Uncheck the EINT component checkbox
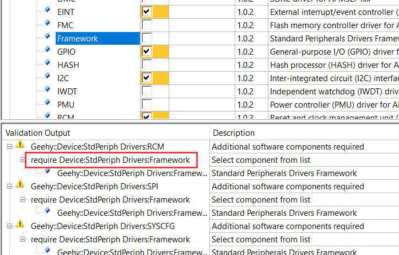The width and height of the screenshot is (399, 255). tap(147, 12)
